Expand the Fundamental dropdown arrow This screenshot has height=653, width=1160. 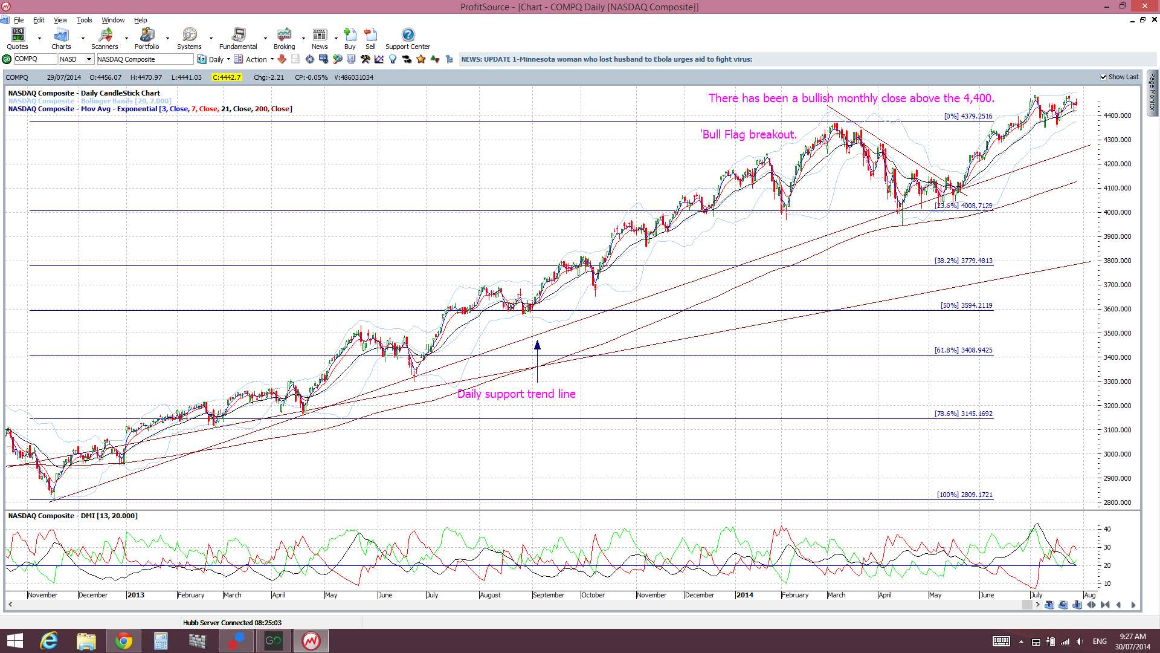click(x=265, y=39)
